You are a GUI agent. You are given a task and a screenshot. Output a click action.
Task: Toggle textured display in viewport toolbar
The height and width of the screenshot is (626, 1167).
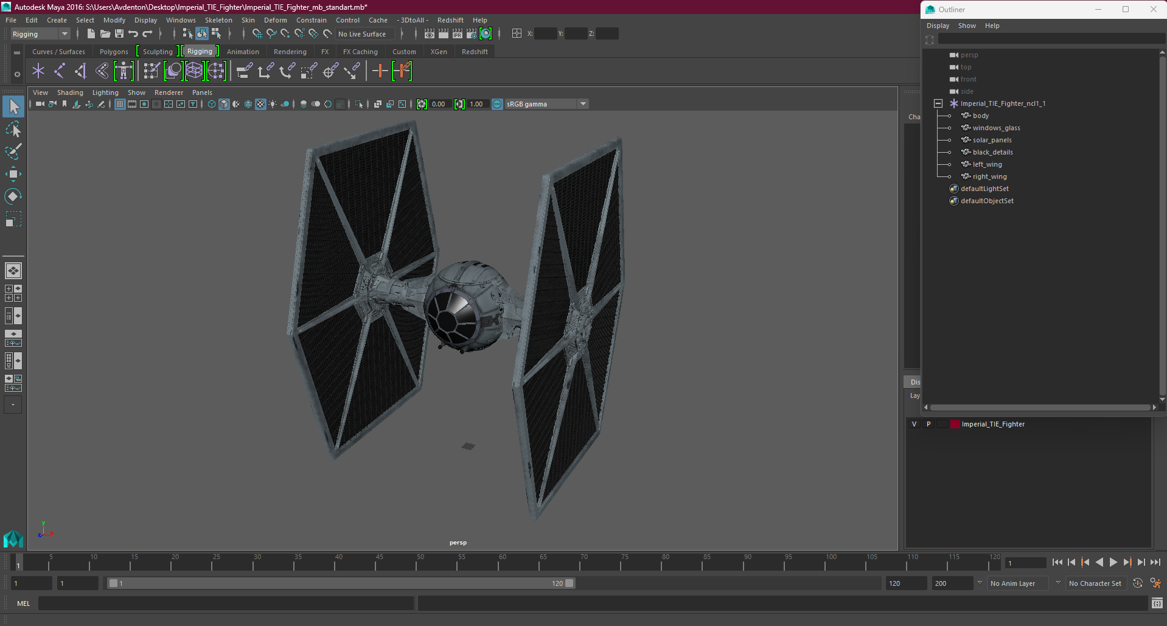[260, 104]
